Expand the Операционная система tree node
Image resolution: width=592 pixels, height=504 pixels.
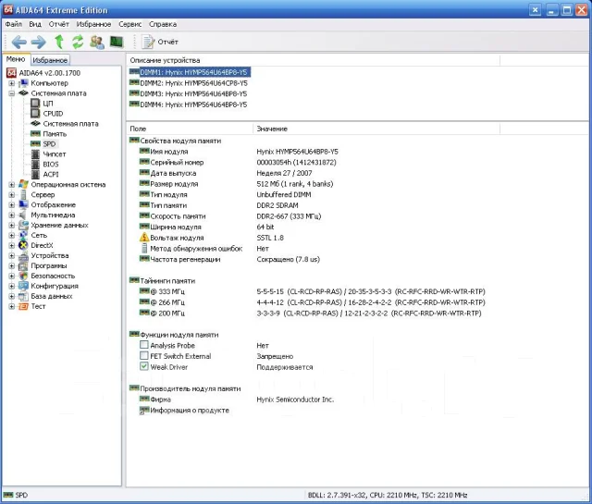(11, 185)
